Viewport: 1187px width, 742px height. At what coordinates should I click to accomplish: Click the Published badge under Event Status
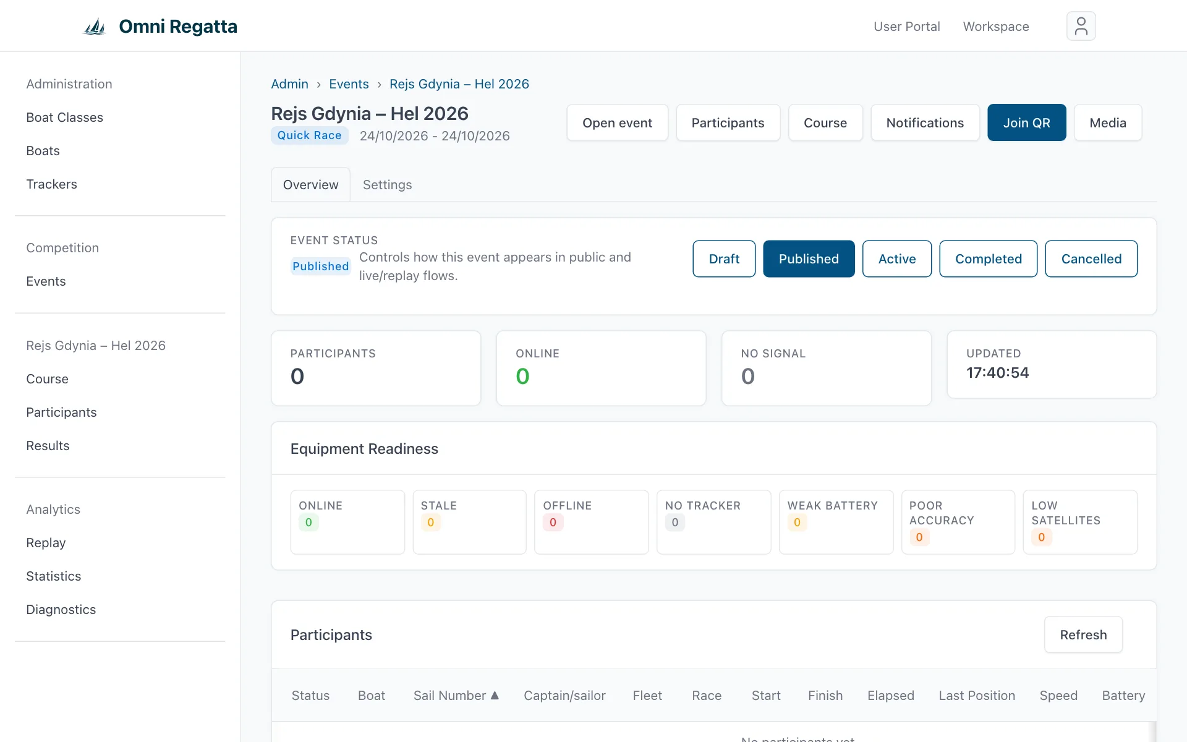coord(321,267)
